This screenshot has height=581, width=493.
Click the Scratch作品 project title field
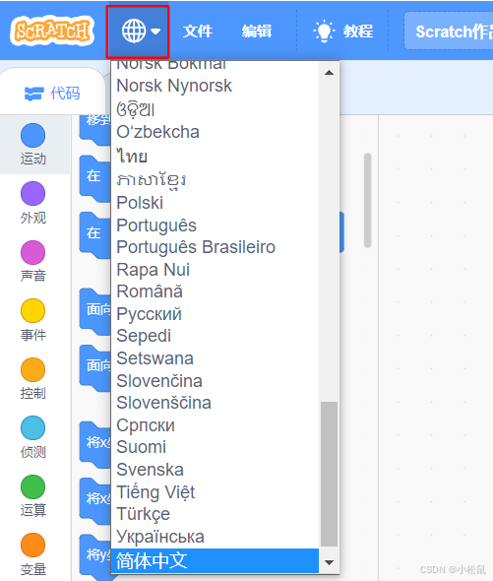pyautogui.click(x=449, y=32)
